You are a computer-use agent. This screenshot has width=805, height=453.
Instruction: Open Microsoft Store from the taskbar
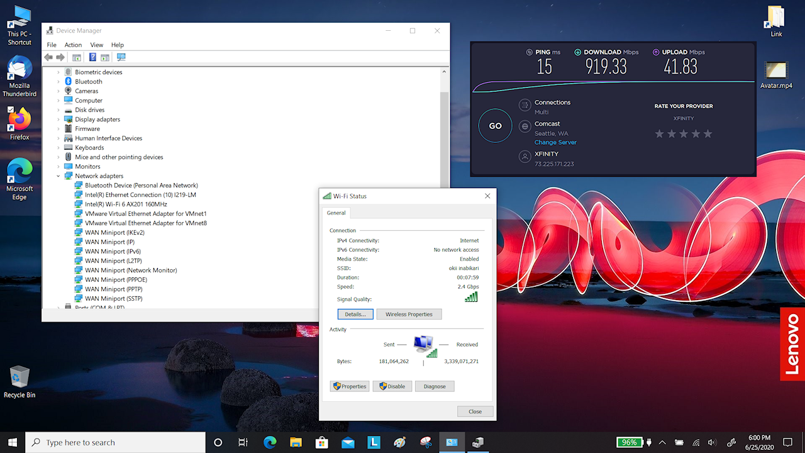pos(321,442)
